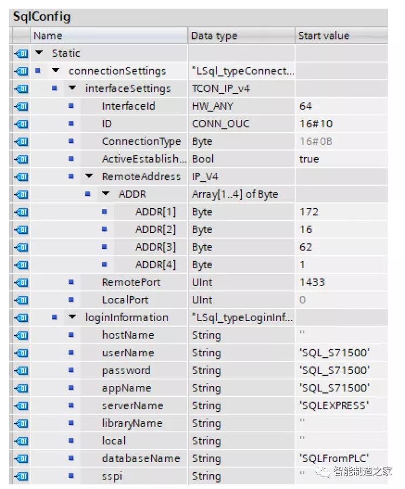
Task: Click the tag icon in the ADDR[2] row
Action: 21,230
